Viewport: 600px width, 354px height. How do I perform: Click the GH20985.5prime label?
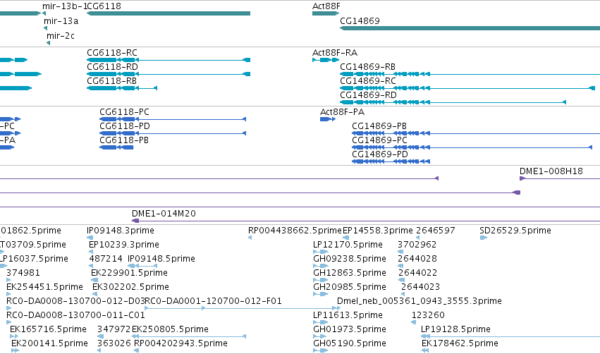(350, 288)
